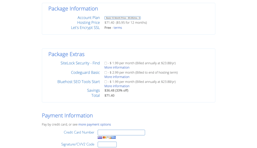The width and height of the screenshot is (257, 148).
Task: Tick the Codeguard Basic checkbox
Action: point(106,72)
